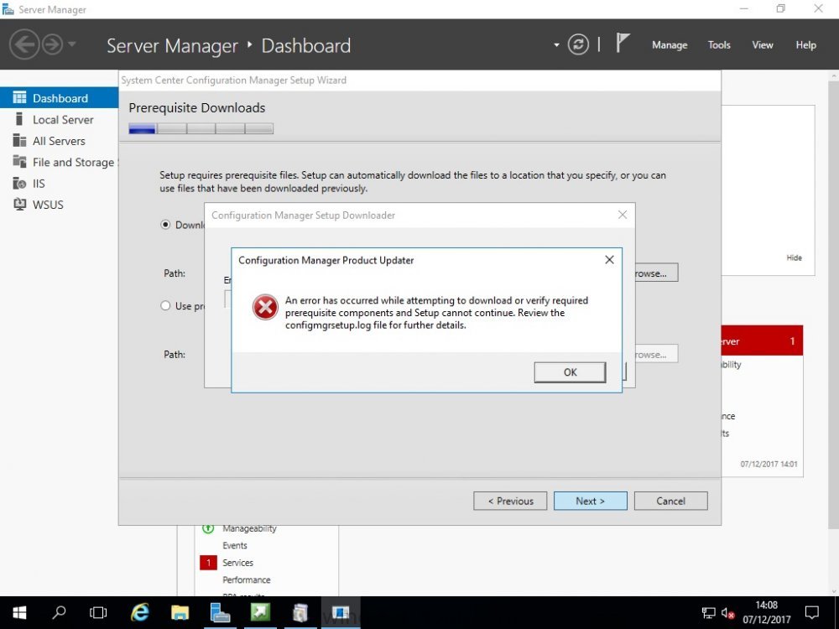Viewport: 839px width, 629px height.
Task: Click the Previous button in Setup Wizard
Action: [510, 502]
